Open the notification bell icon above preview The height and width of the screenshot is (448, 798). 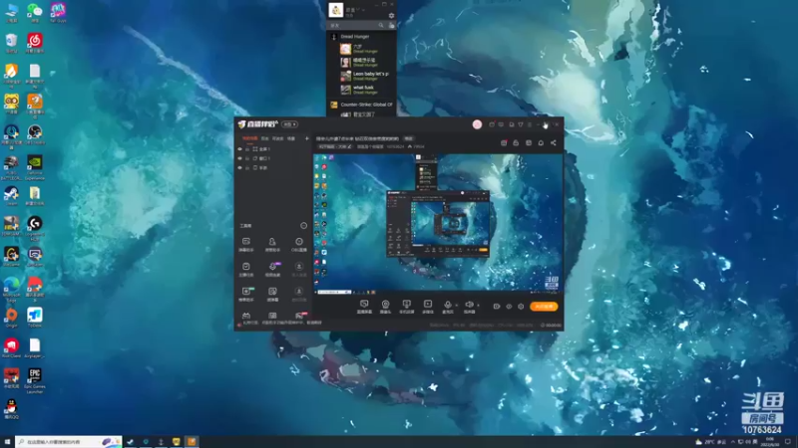click(541, 142)
